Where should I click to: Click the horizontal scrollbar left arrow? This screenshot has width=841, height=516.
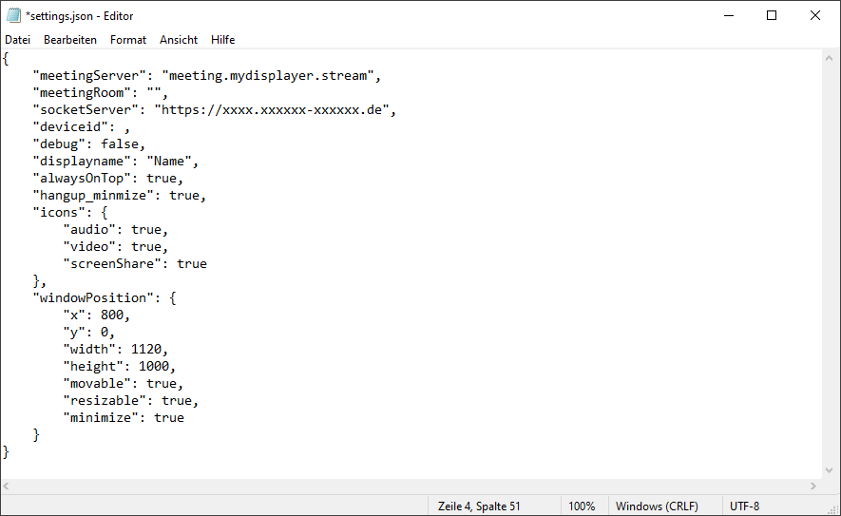pyautogui.click(x=9, y=487)
